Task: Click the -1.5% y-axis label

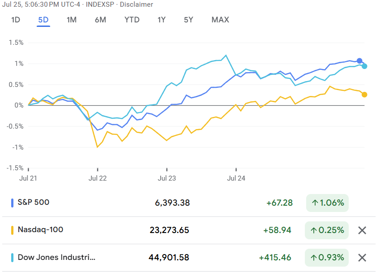Action: pos(15,168)
